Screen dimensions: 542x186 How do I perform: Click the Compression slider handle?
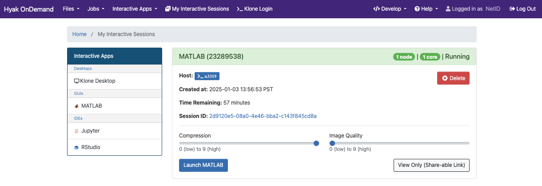point(316,143)
